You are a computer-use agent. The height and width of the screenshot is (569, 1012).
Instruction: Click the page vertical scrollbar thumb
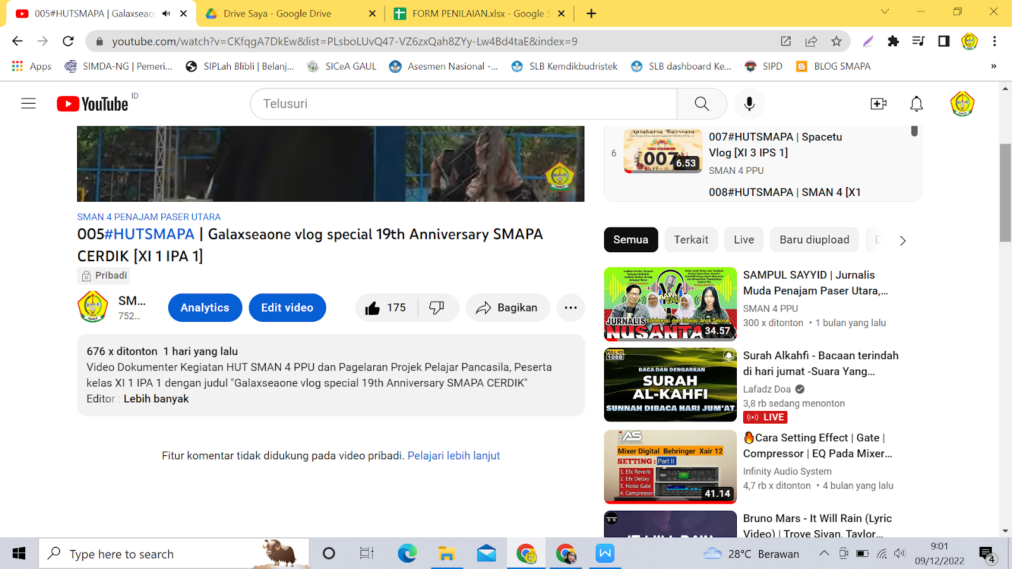click(1005, 193)
